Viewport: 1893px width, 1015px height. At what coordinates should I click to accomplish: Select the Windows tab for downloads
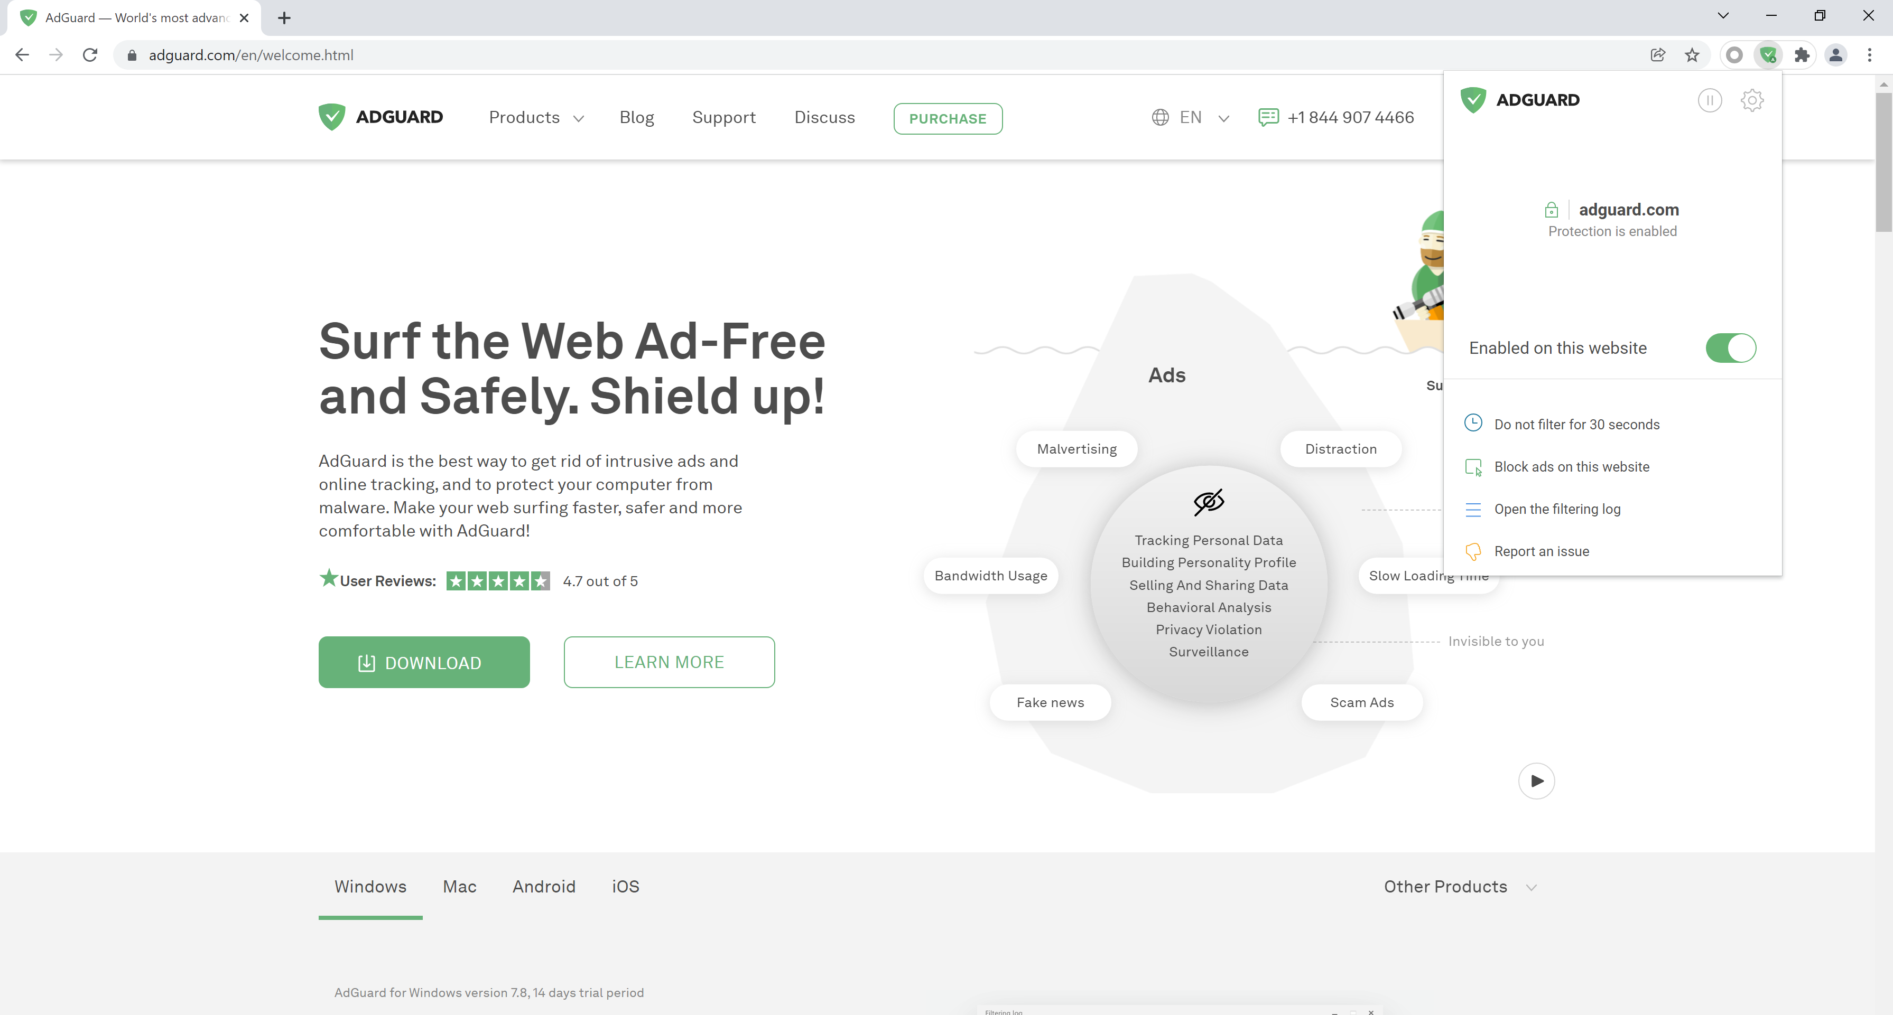(370, 886)
